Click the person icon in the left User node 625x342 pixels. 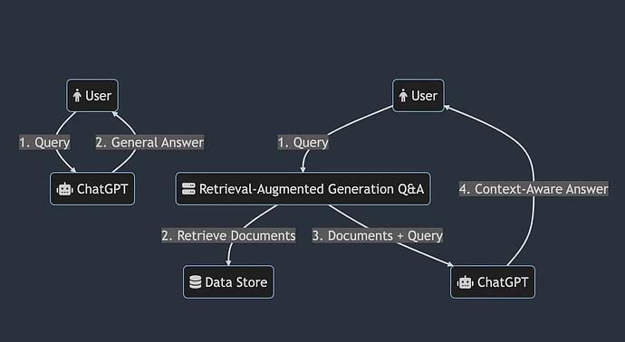77,96
